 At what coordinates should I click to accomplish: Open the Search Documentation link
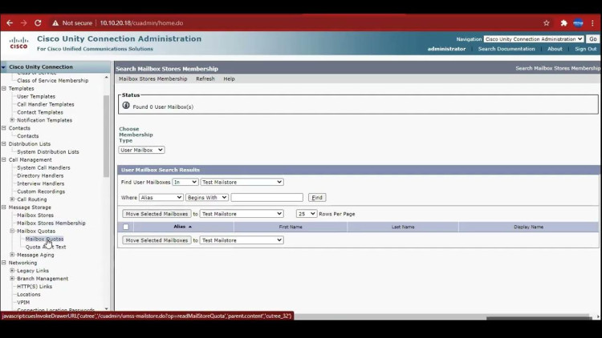pos(506,49)
